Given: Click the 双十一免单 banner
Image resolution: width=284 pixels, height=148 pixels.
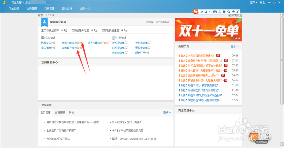Looking at the screenshot, I should (x=208, y=30).
